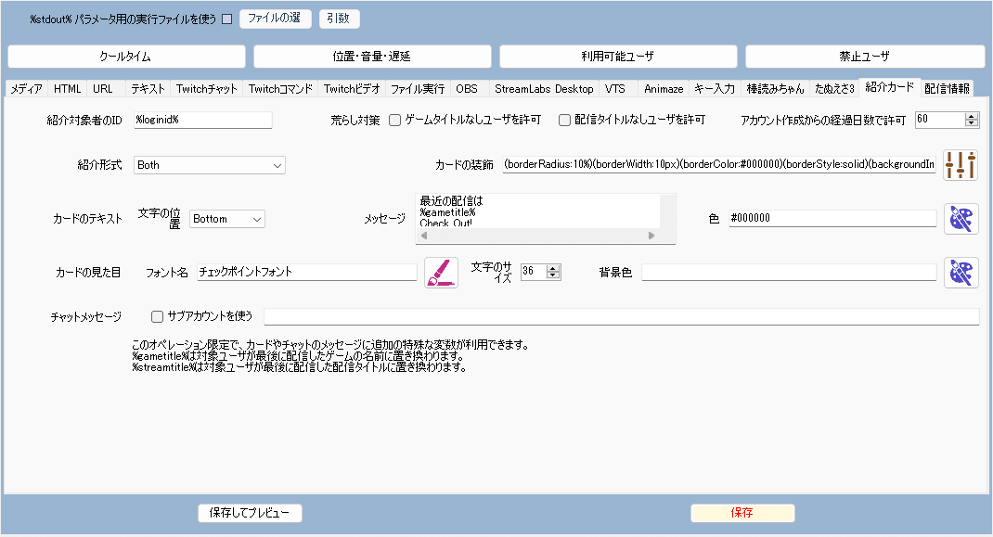Toggle %stdout% executable file checkbox
The height and width of the screenshot is (537, 993).
[226, 19]
